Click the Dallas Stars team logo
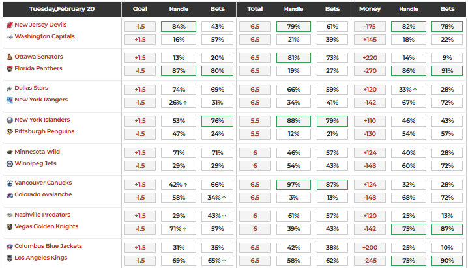 click(x=9, y=88)
